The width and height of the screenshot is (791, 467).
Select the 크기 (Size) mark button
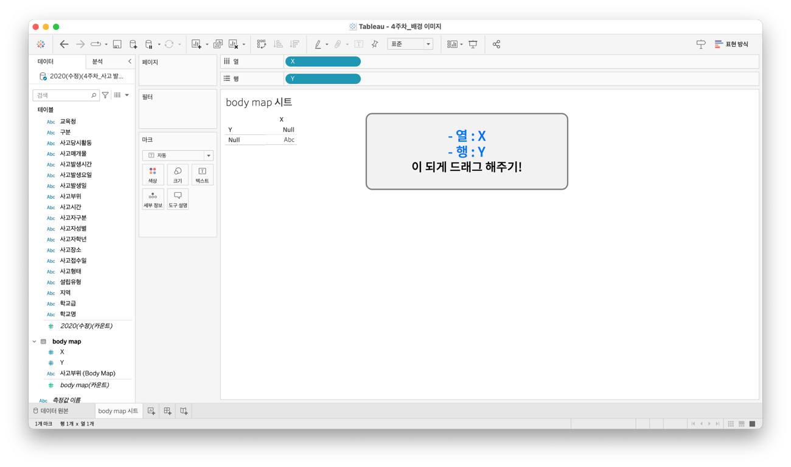(177, 175)
